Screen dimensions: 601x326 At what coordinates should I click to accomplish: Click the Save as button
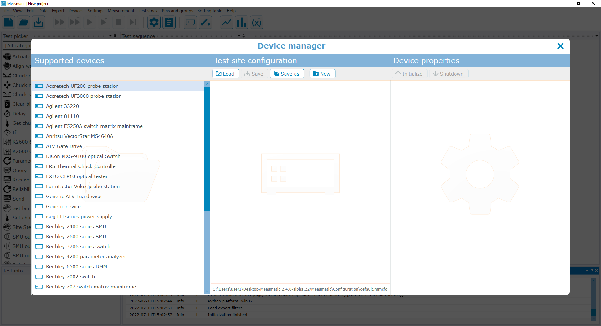(287, 74)
